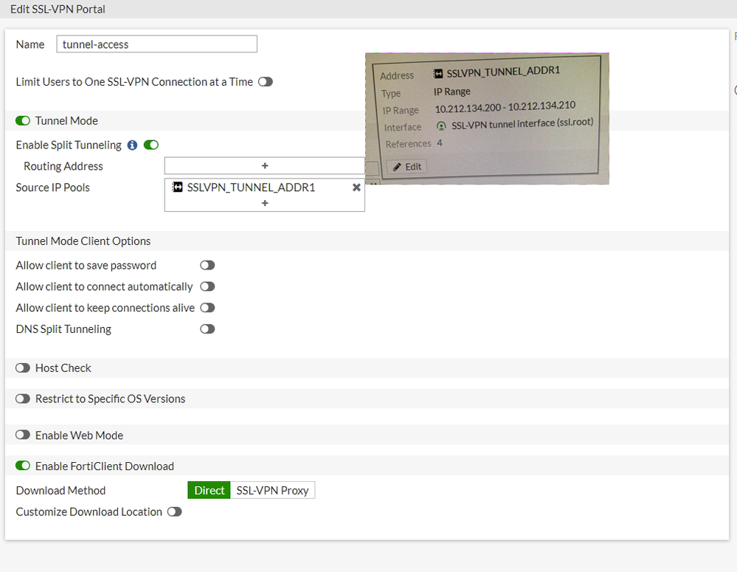
Task: Enable the Host Check switch
Action: [x=23, y=368]
